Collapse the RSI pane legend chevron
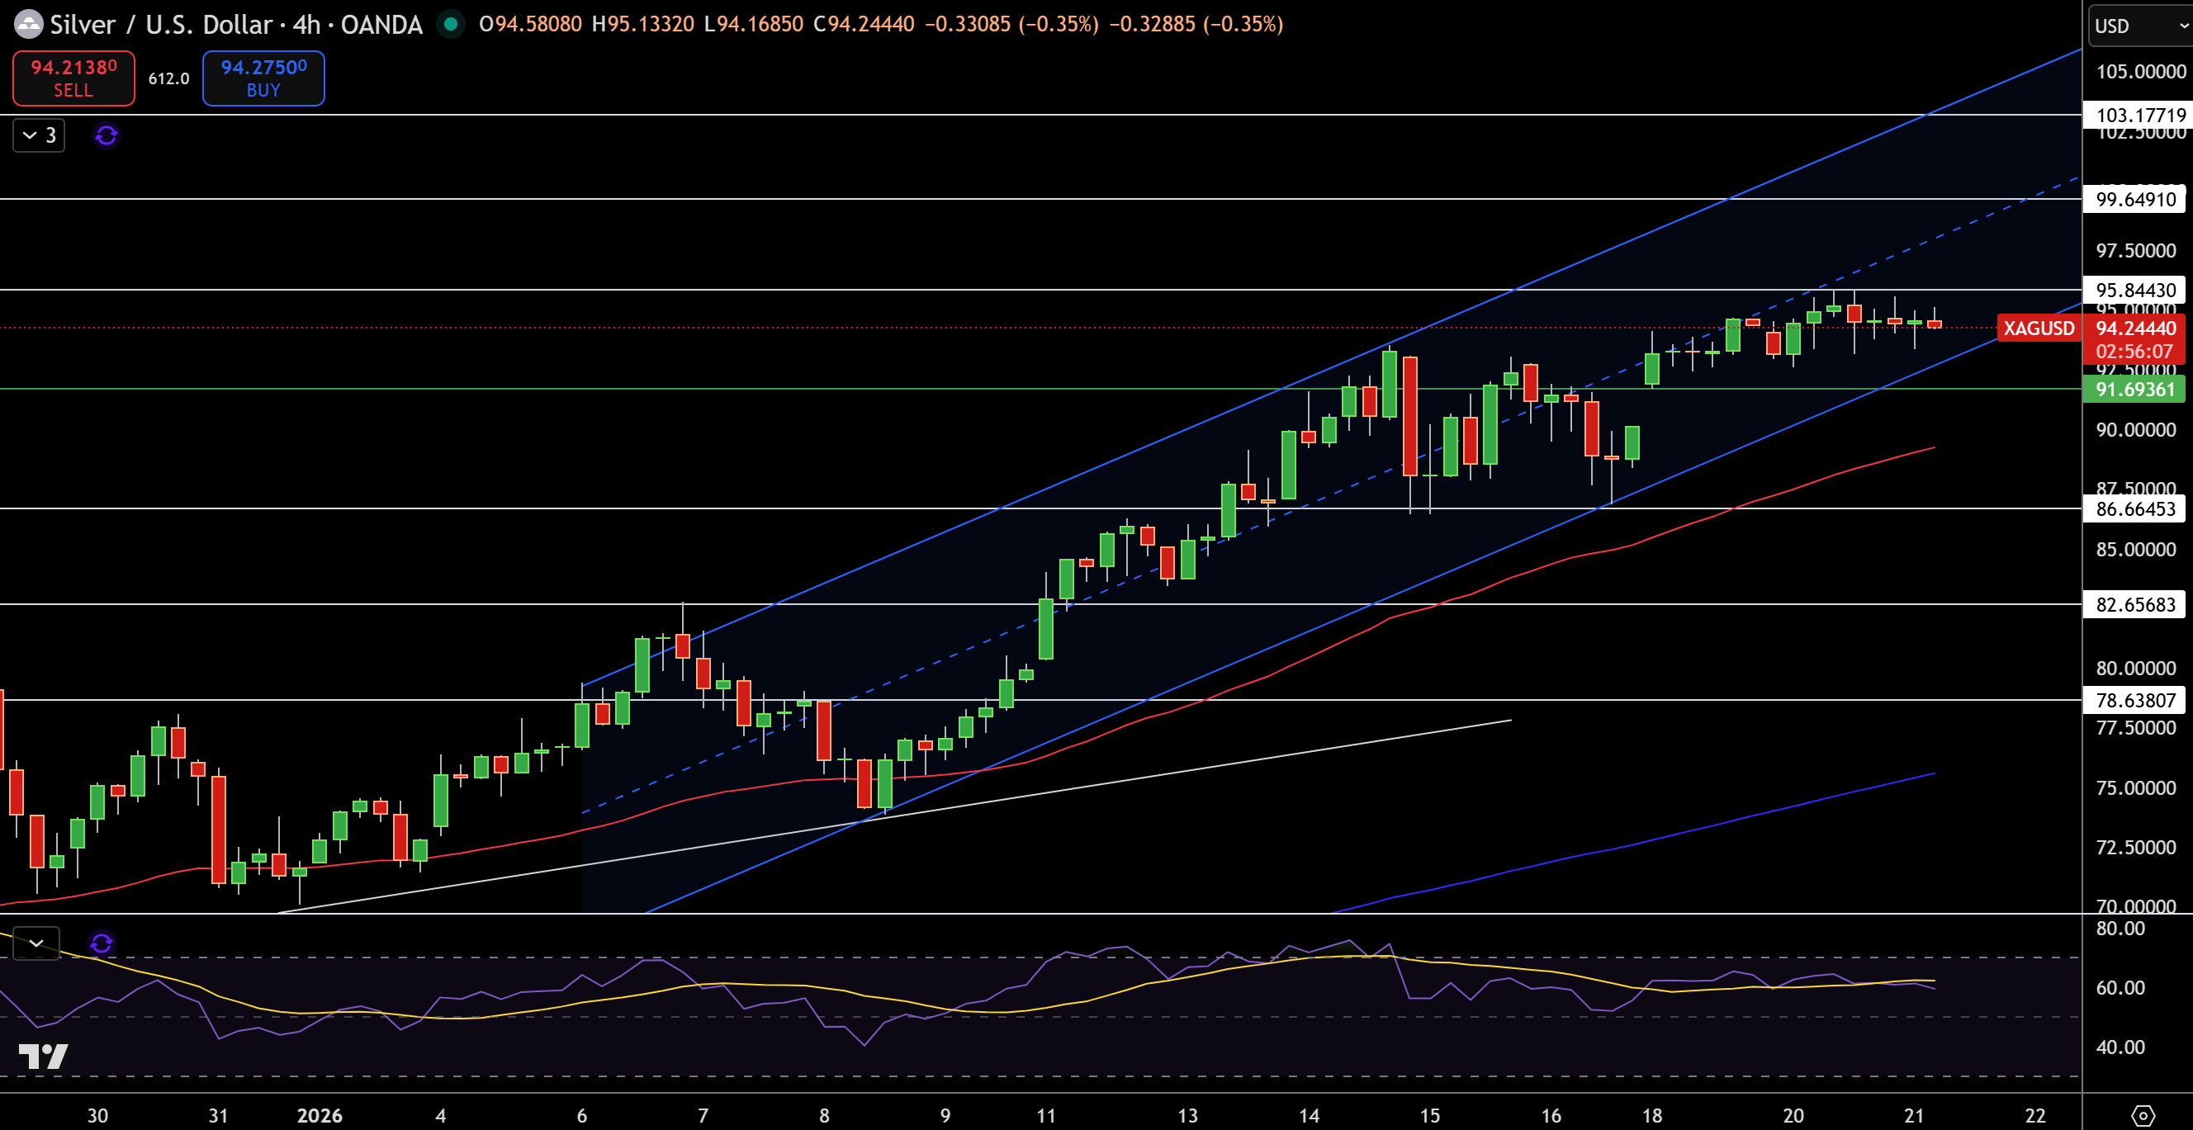The height and width of the screenshot is (1130, 2193). pos(36,943)
